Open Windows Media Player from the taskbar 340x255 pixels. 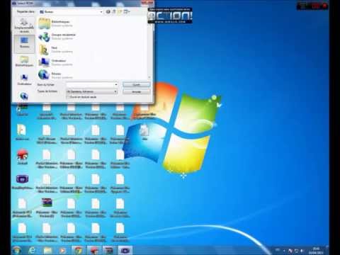point(62,250)
